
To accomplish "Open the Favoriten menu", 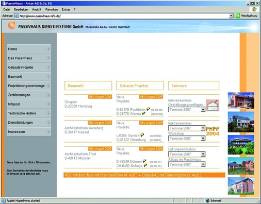I will click(52, 10).
